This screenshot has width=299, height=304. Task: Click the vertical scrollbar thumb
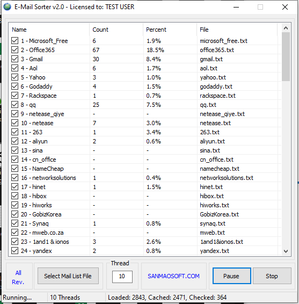click(x=286, y=56)
